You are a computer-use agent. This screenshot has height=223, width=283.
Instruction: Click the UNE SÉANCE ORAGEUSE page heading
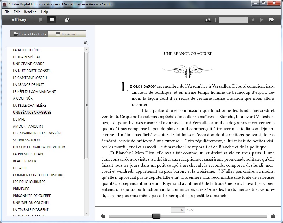[188, 54]
